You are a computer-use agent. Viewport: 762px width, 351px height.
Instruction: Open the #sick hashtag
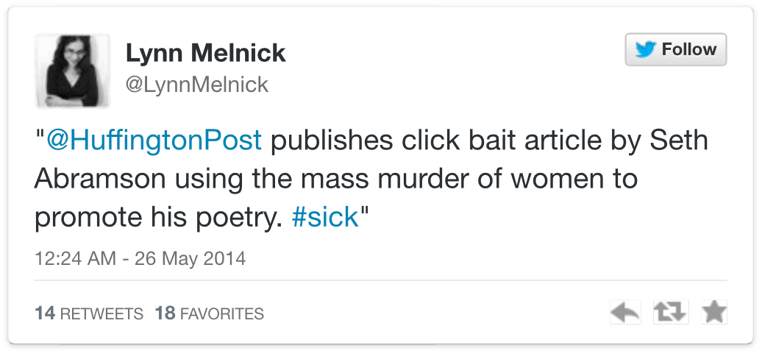(325, 219)
